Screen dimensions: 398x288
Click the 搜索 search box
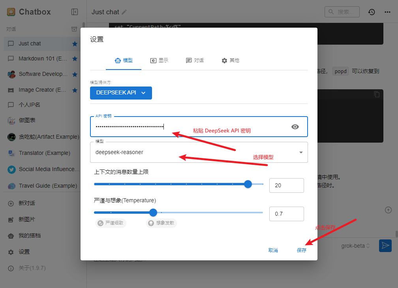tap(342, 12)
